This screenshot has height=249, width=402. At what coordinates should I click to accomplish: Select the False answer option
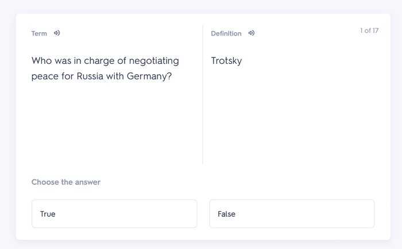(292, 213)
